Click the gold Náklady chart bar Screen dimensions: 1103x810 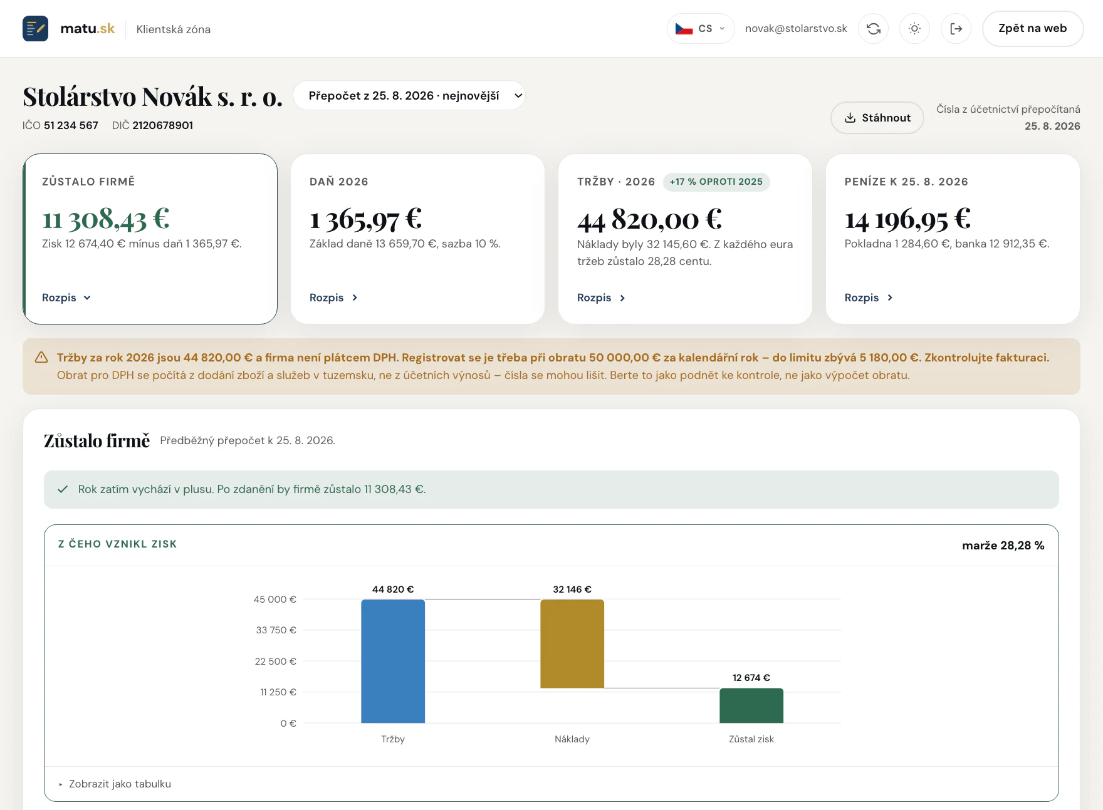pyautogui.click(x=572, y=644)
